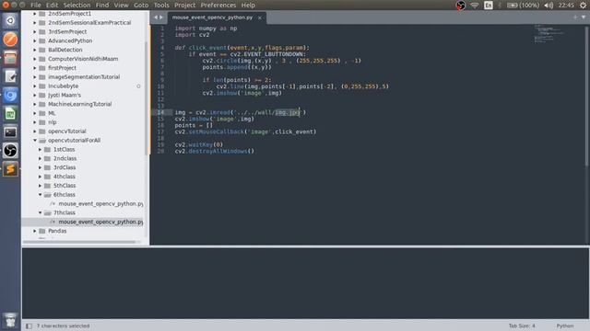Viewport: 590px width, 331px height.
Task: Click the code minimap preview
Action: pos(549,34)
